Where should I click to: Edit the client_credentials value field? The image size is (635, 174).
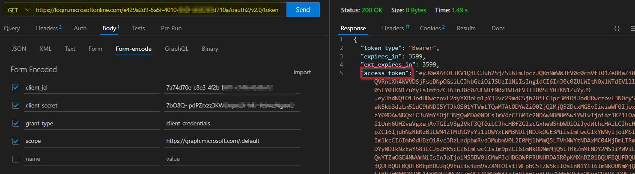point(233,123)
